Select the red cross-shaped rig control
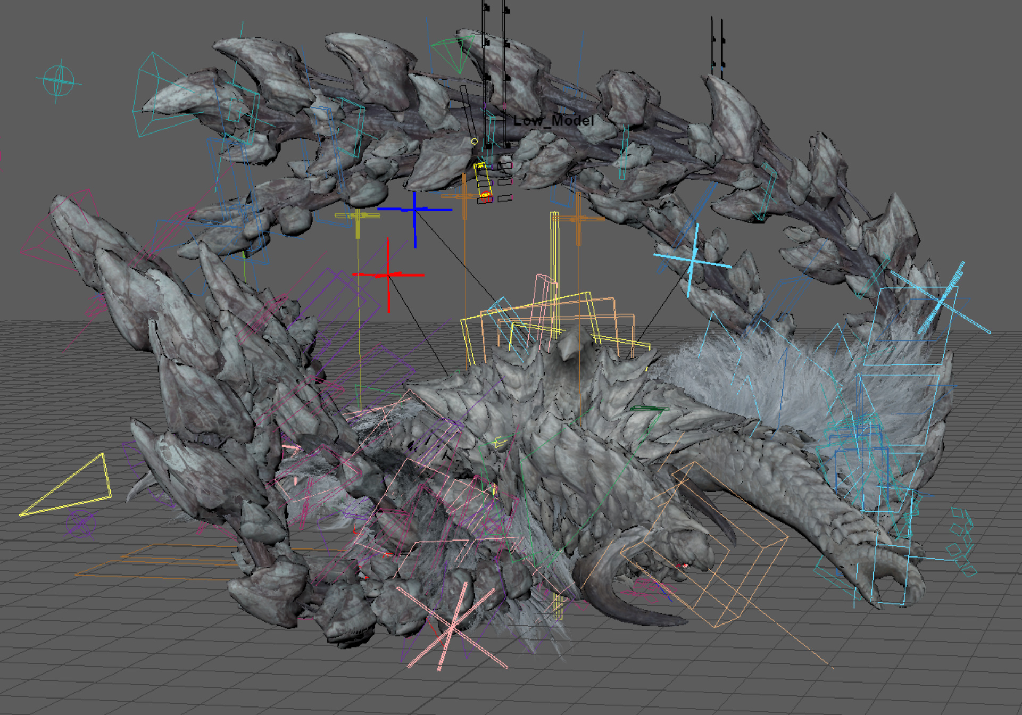1022x715 pixels. click(389, 275)
